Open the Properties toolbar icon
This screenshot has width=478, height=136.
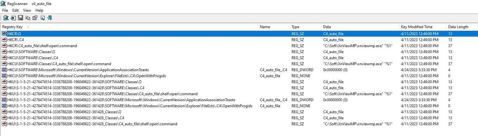35,18
